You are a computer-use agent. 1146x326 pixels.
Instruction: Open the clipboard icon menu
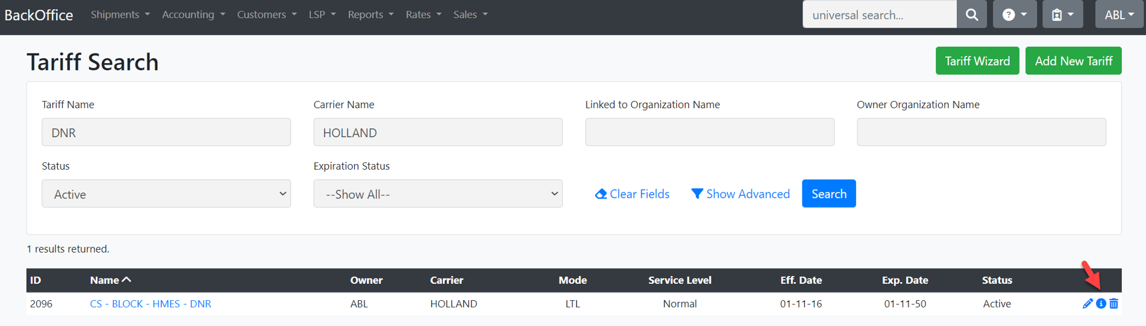tap(1062, 14)
